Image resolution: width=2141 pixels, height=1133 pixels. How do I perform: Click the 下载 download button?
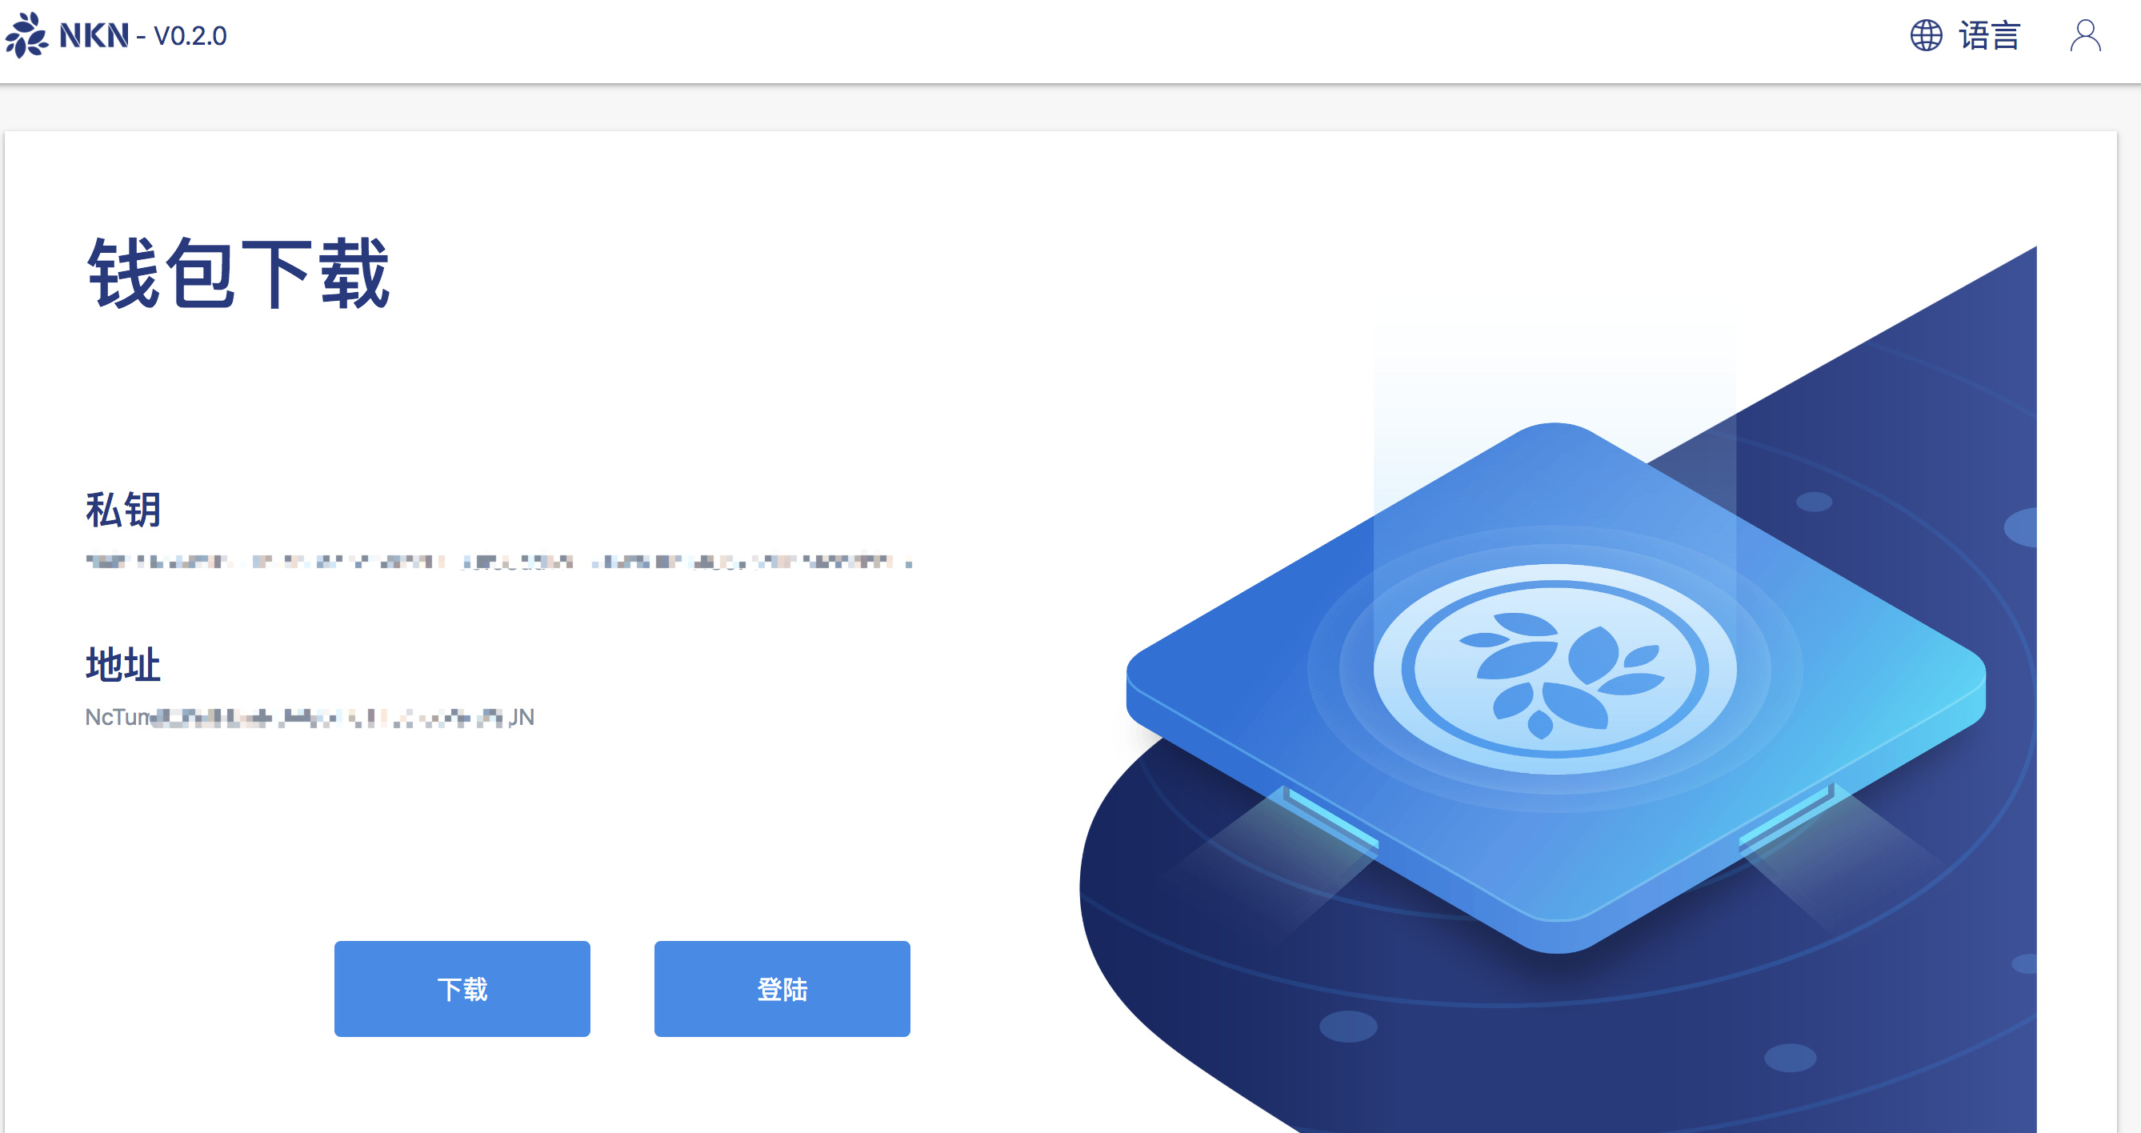462,988
